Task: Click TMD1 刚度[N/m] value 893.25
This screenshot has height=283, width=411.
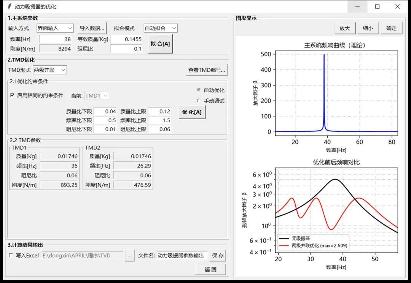Action: click(x=59, y=185)
